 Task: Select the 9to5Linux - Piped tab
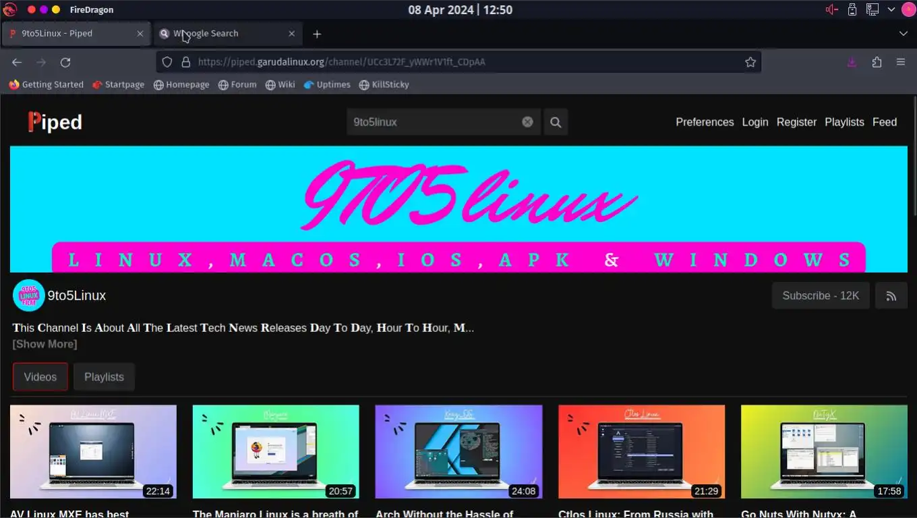(75, 33)
